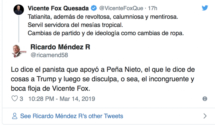Click the Twitter bird logo

pos(205,8)
